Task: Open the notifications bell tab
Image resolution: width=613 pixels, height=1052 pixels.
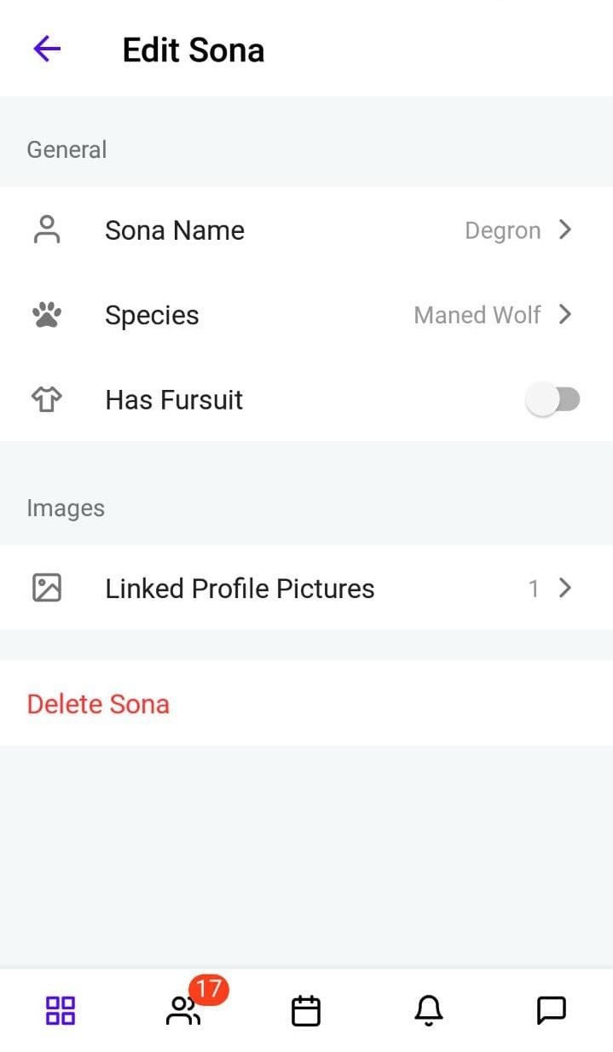Action: (x=429, y=1010)
